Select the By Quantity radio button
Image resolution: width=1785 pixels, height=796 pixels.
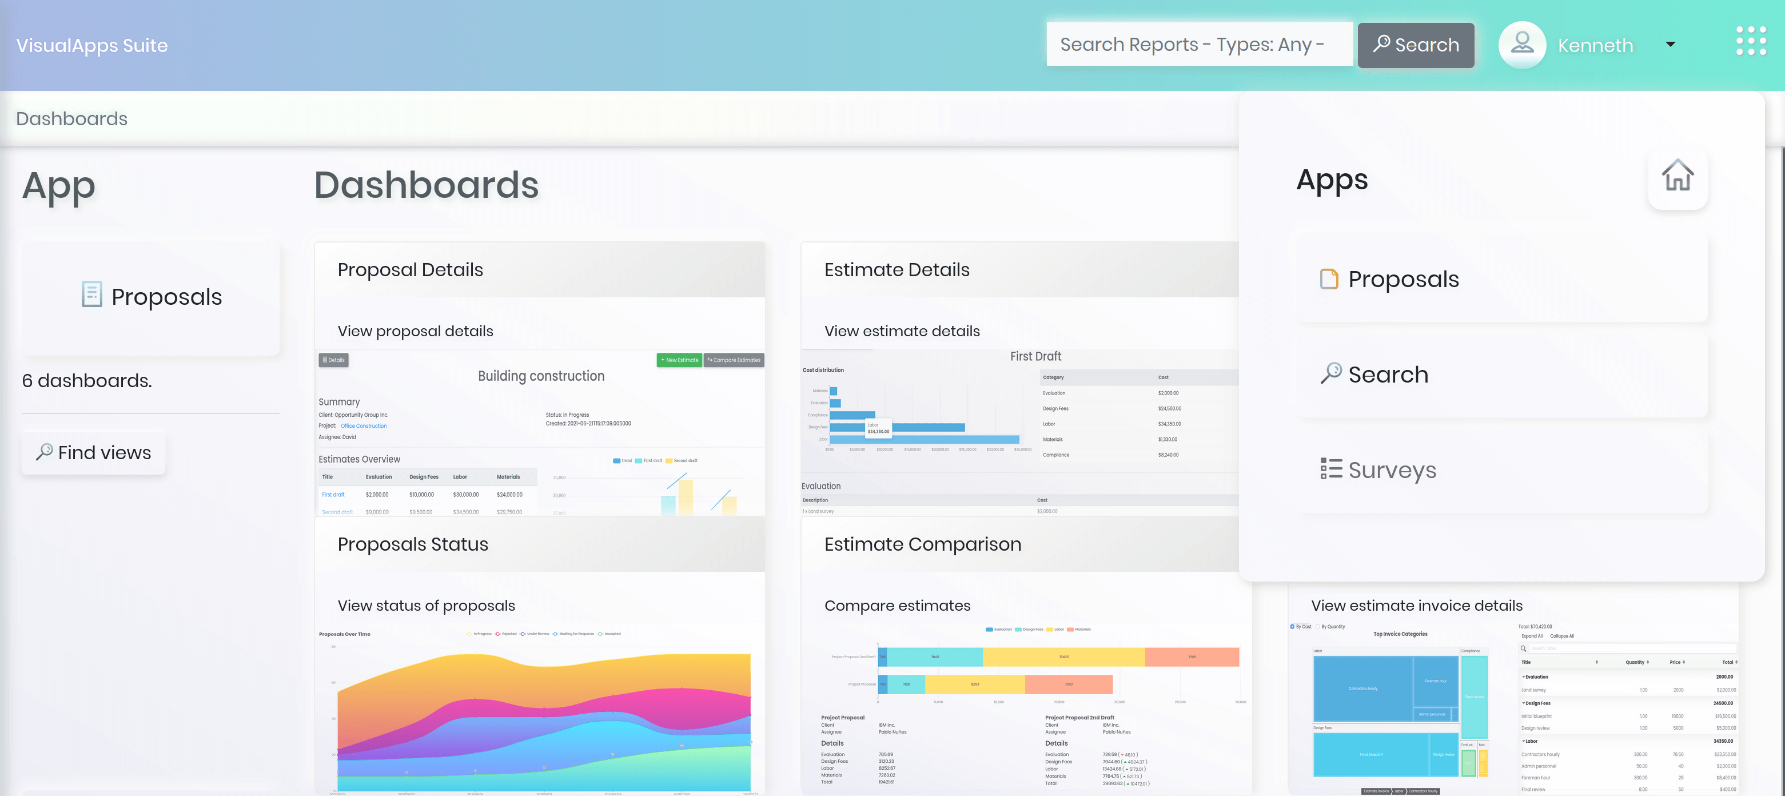coord(1317,626)
